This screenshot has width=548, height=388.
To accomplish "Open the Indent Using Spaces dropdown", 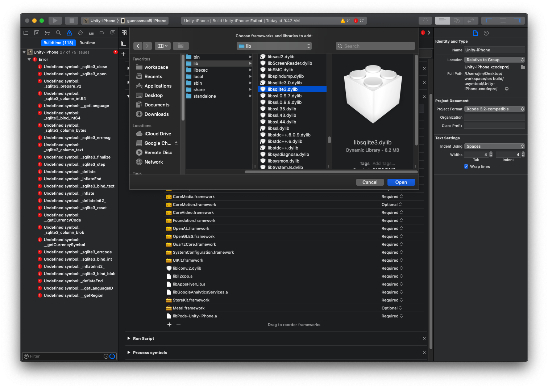I will (495, 146).
